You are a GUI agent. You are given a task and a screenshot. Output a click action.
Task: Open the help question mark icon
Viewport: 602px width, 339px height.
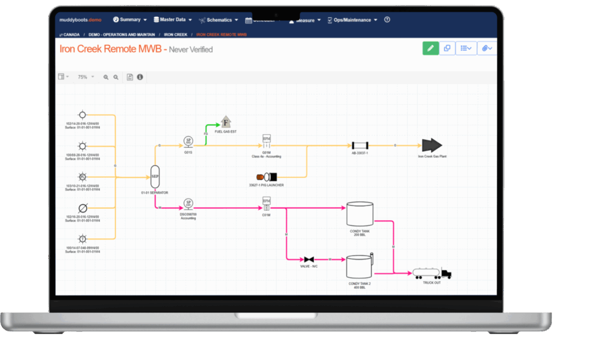pyautogui.click(x=387, y=19)
